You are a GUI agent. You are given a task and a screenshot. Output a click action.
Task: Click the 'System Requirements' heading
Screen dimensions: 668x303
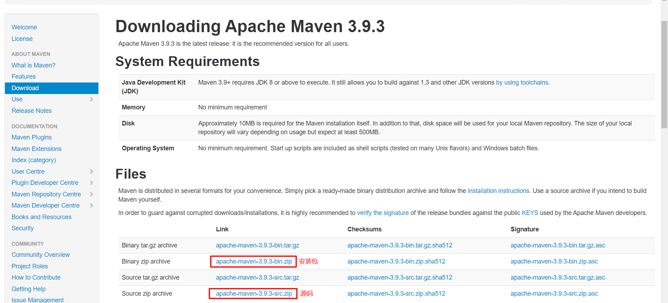pos(187,62)
